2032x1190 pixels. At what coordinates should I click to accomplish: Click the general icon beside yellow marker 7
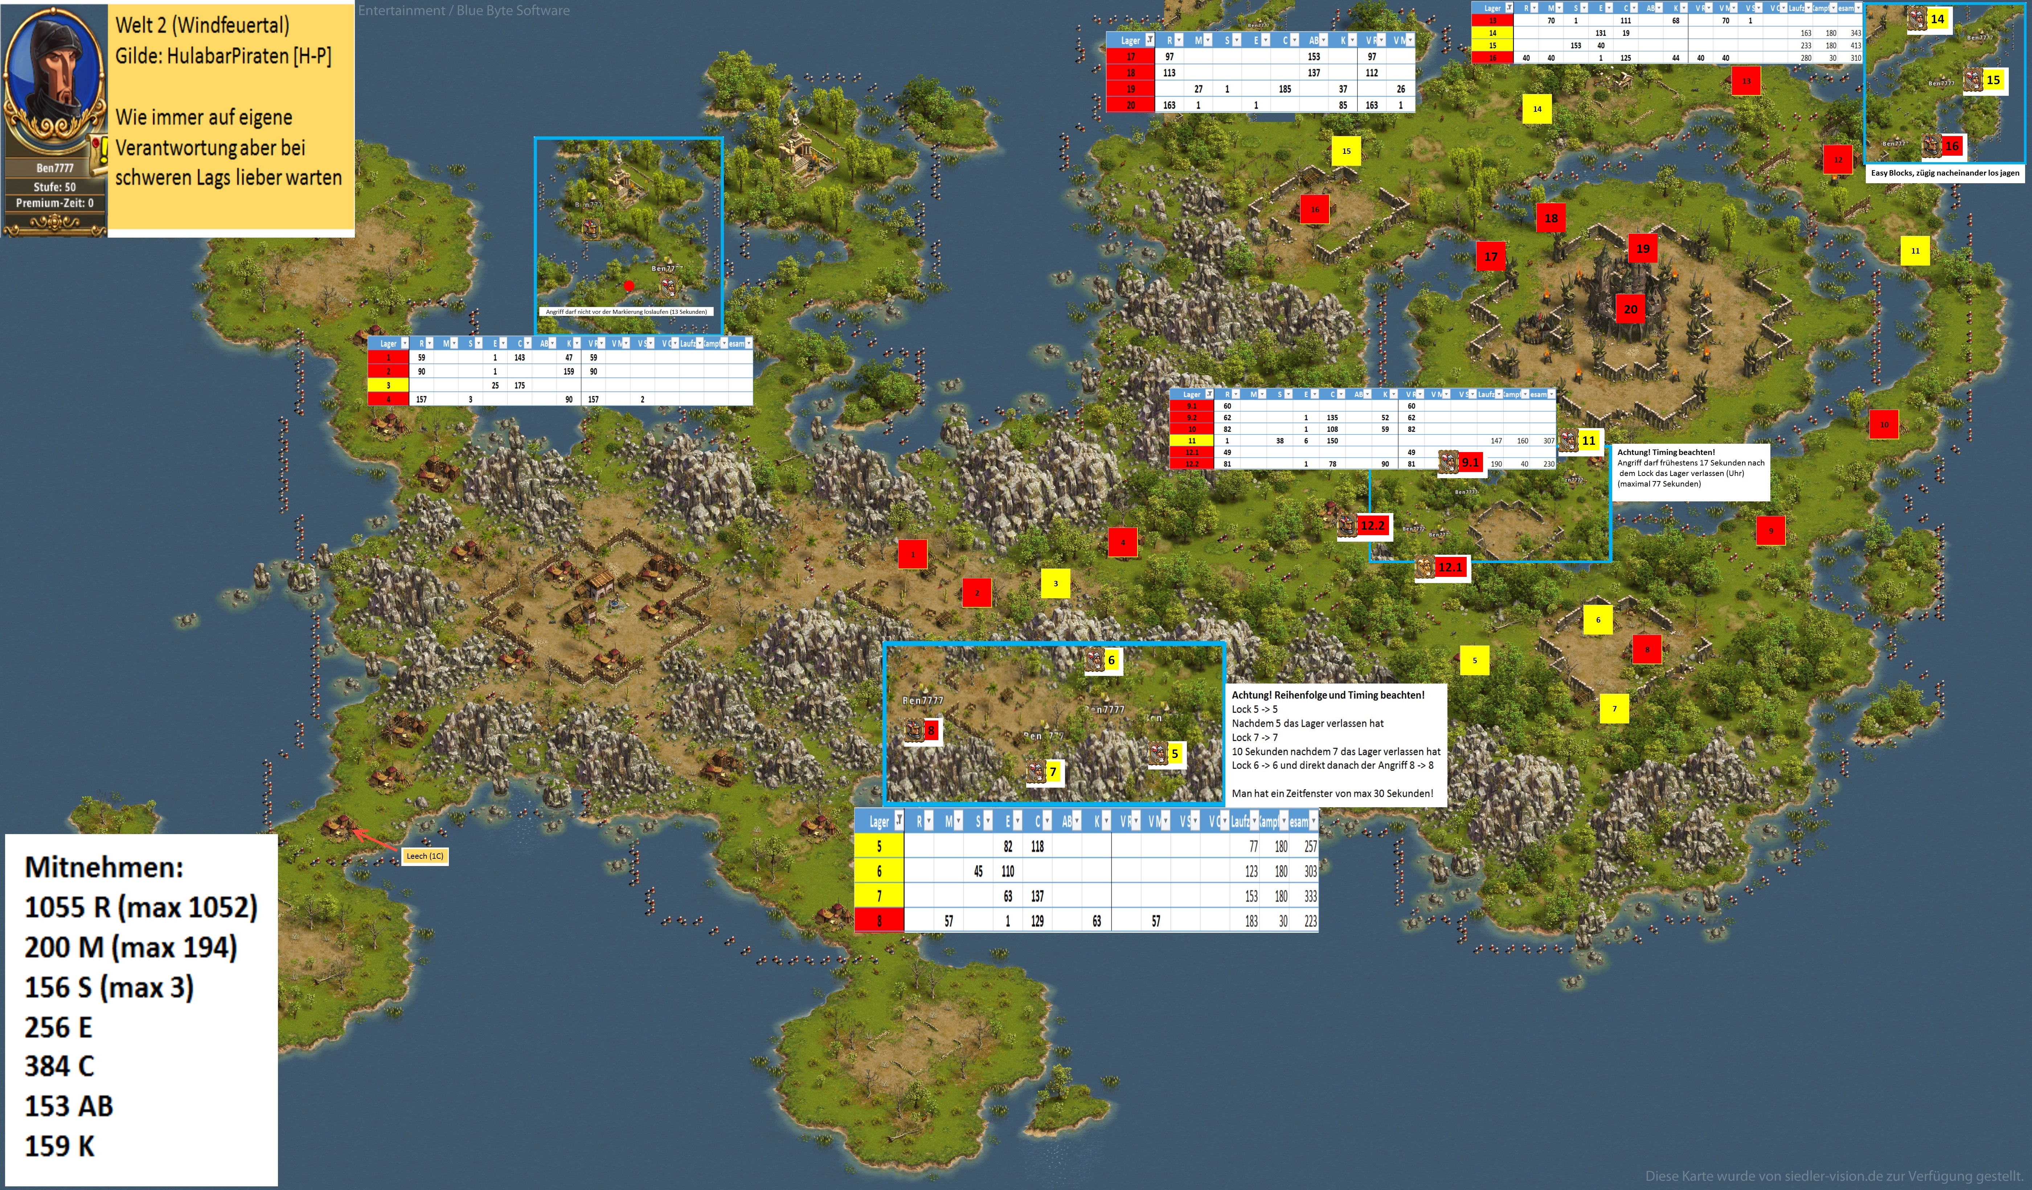pos(1036,772)
